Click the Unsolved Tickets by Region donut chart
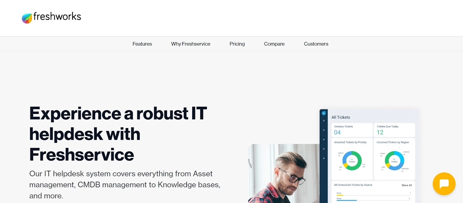This screenshot has height=203, width=463. coord(394,161)
